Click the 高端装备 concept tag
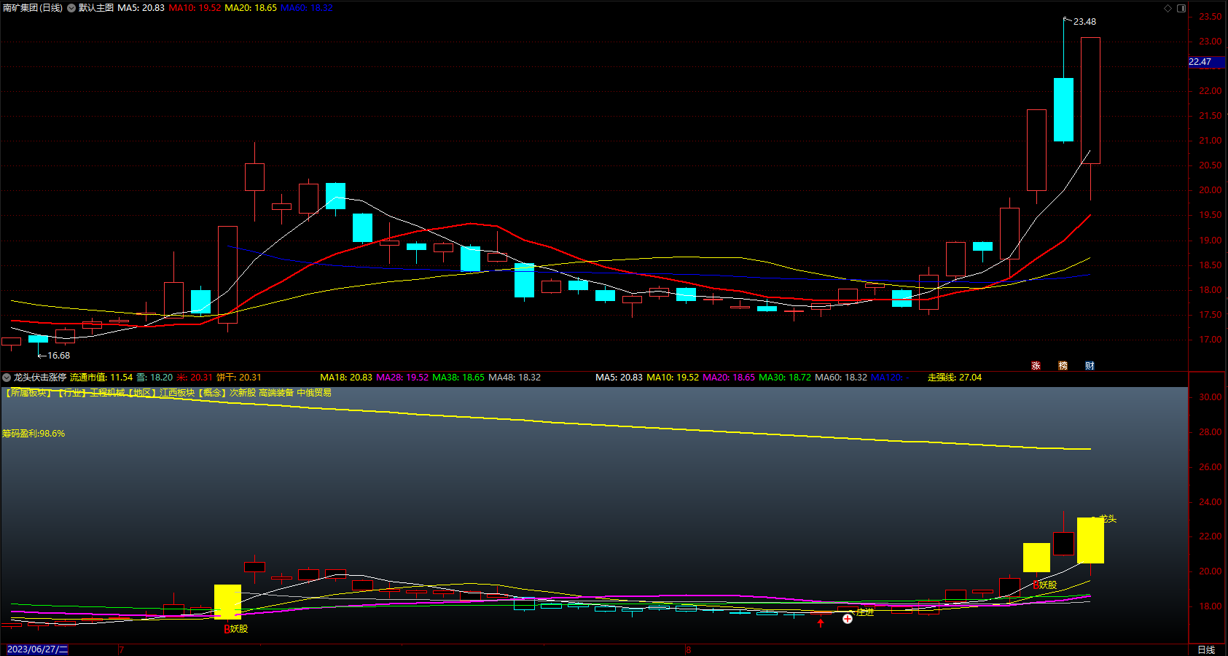This screenshot has height=656, width=1228. coord(276,393)
